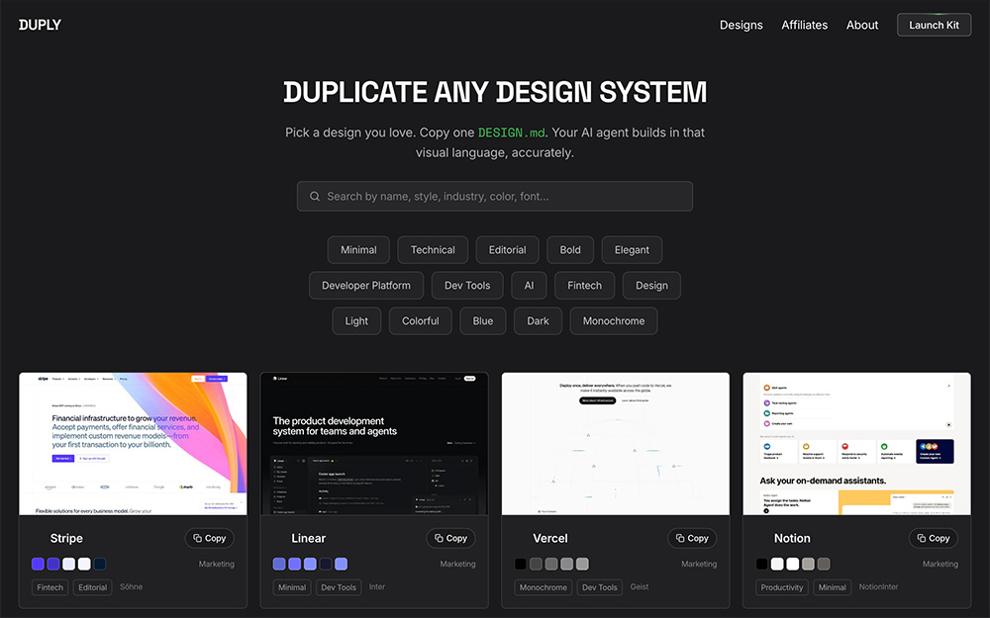Select Vercel's black color swatch
Image resolution: width=990 pixels, height=618 pixels.
click(x=521, y=564)
